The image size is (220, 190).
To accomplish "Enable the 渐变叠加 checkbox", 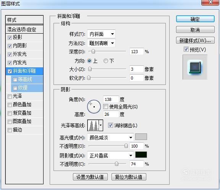I will click(10, 114).
